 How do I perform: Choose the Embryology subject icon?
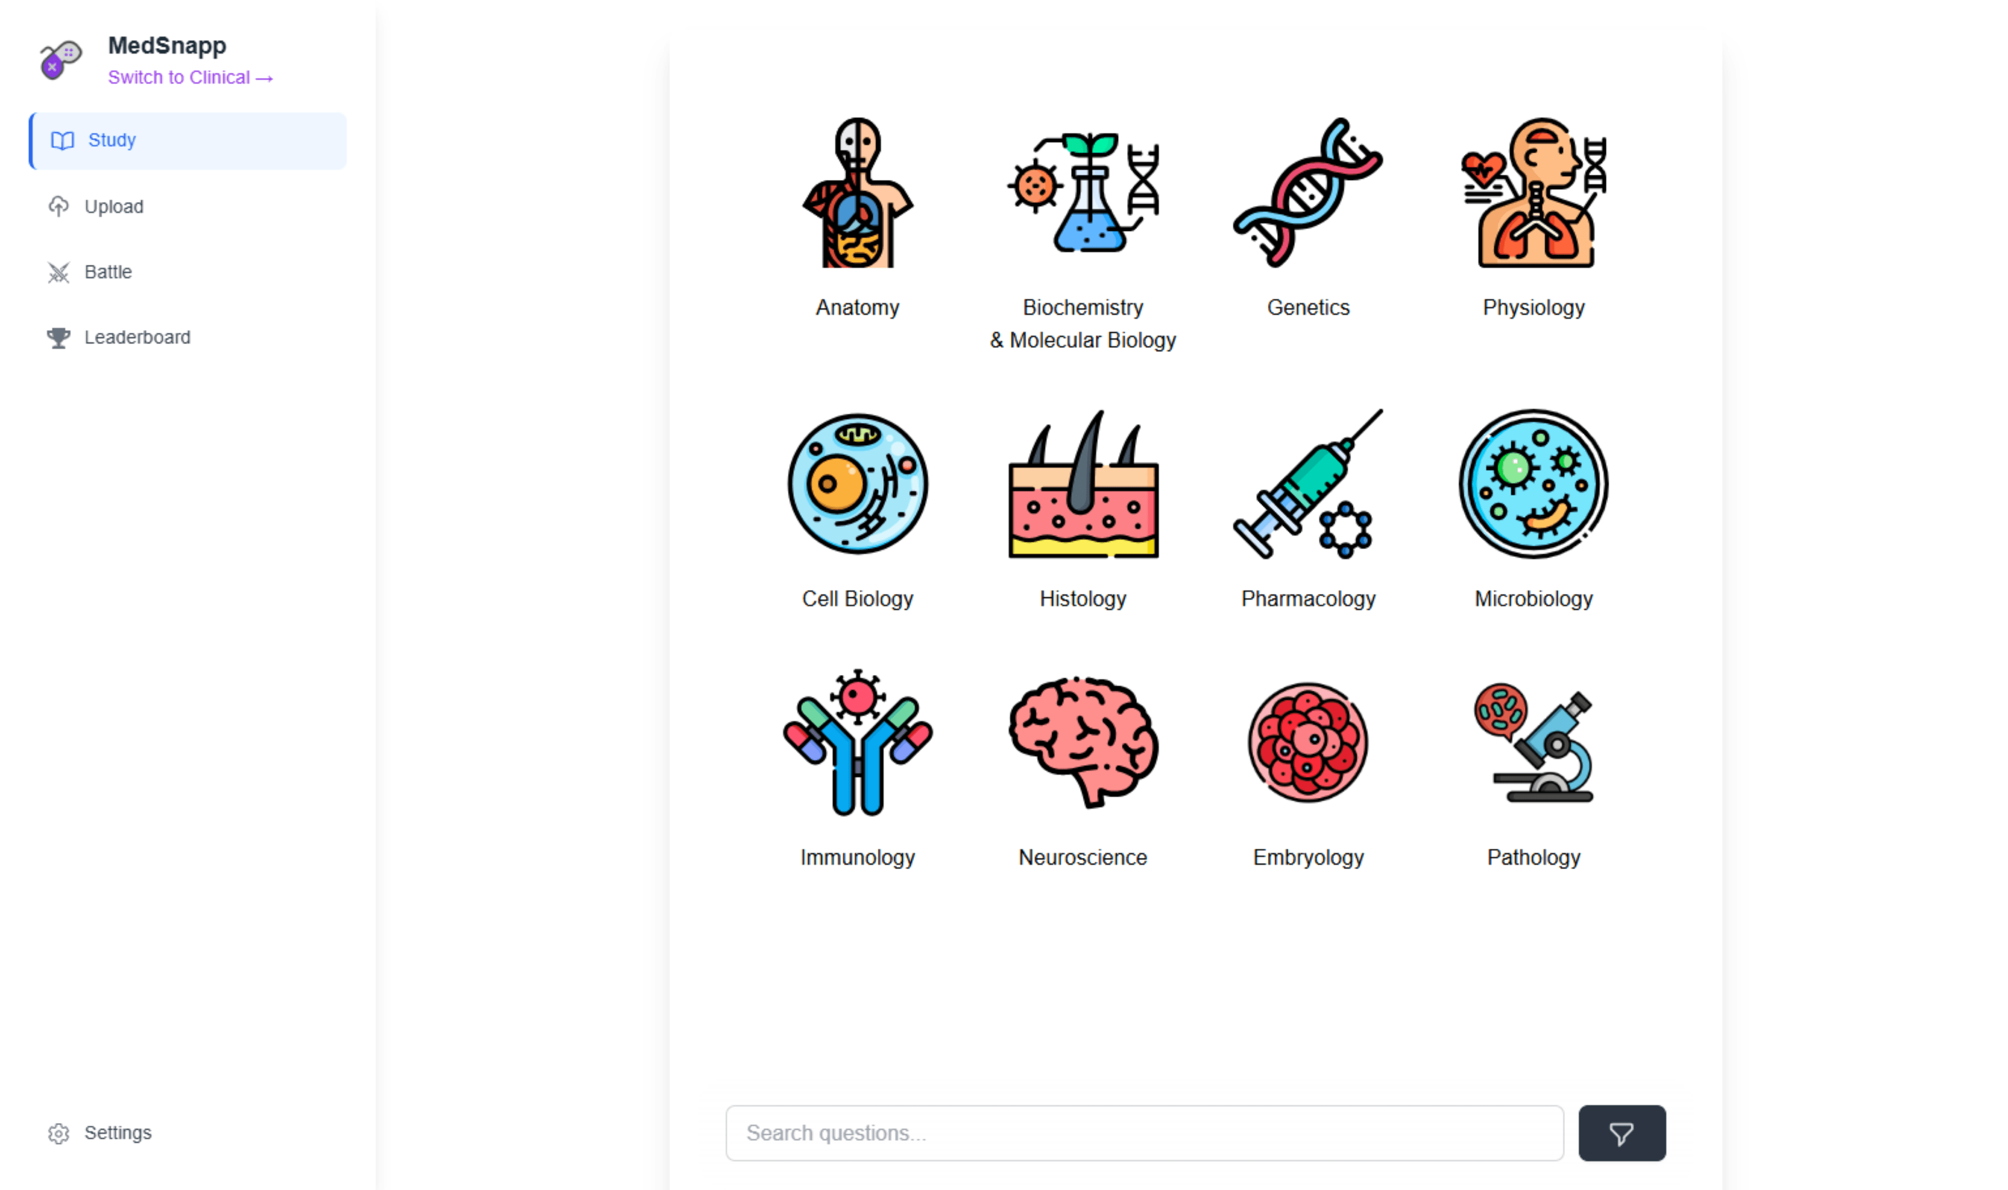point(1307,742)
